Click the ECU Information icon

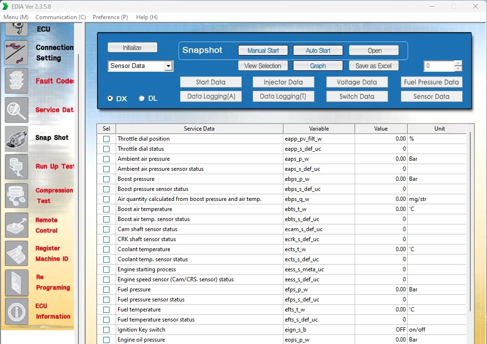[17, 311]
